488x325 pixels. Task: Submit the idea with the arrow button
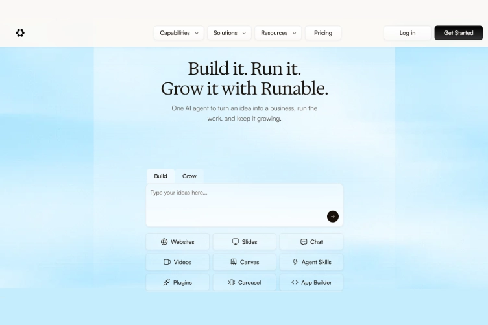click(333, 216)
